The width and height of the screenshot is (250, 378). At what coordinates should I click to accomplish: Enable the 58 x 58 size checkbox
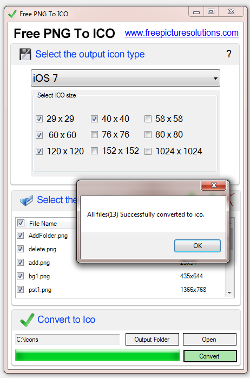tap(148, 119)
